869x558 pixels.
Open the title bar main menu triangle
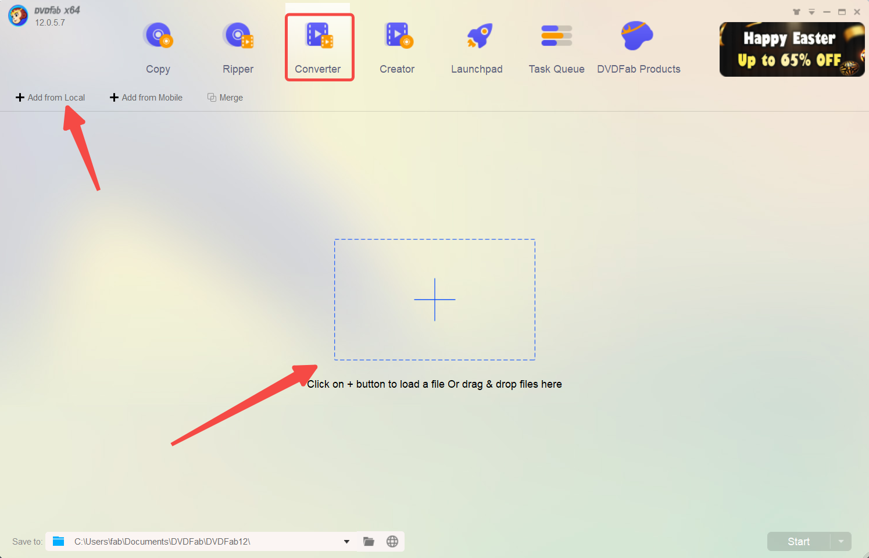click(811, 12)
